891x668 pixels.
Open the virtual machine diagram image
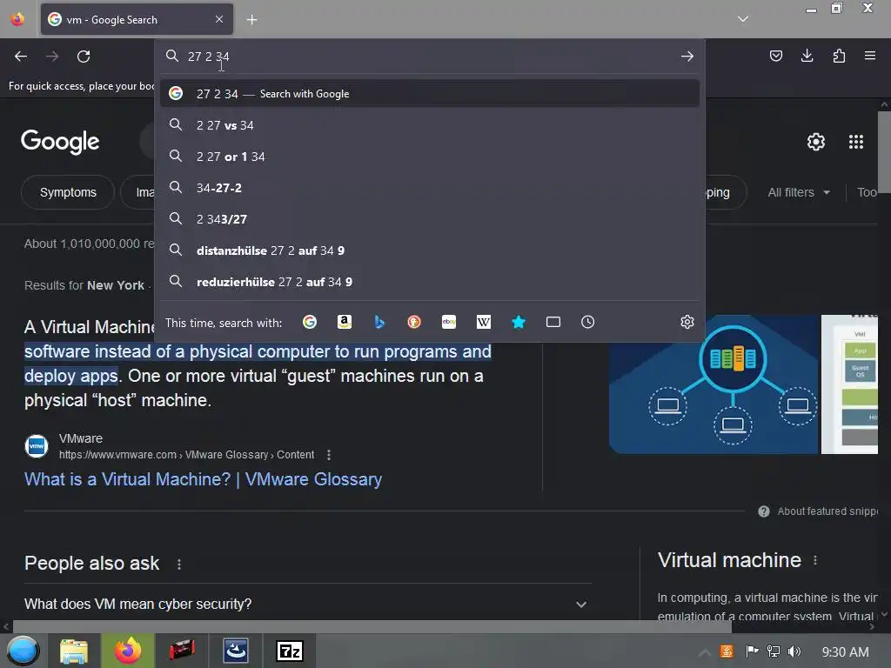pos(713,384)
